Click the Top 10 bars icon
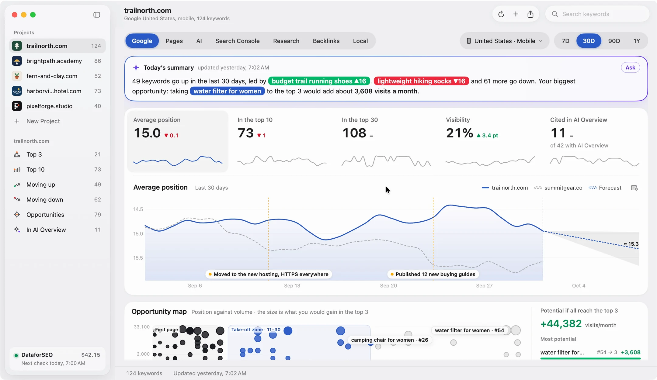The image size is (657, 380). click(x=17, y=169)
